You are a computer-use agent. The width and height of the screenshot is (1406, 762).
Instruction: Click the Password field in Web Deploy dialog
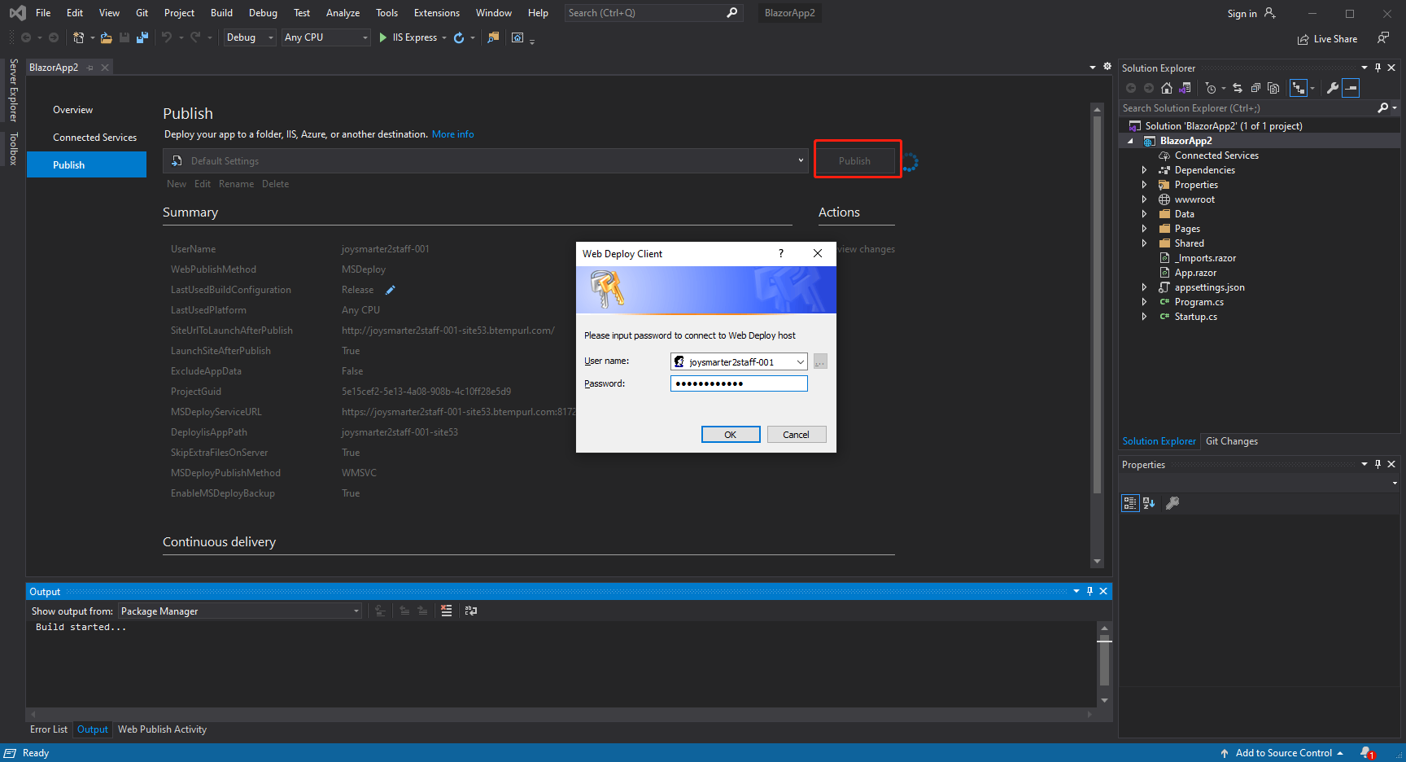click(x=737, y=383)
